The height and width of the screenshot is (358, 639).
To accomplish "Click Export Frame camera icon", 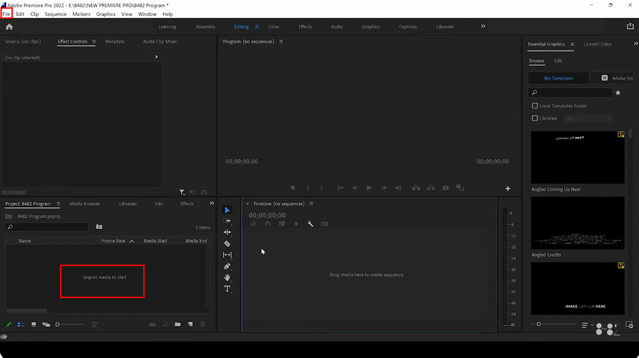I will pos(445,188).
